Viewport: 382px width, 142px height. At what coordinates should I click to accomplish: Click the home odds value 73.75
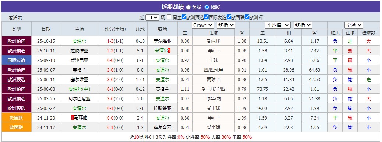click(263, 89)
